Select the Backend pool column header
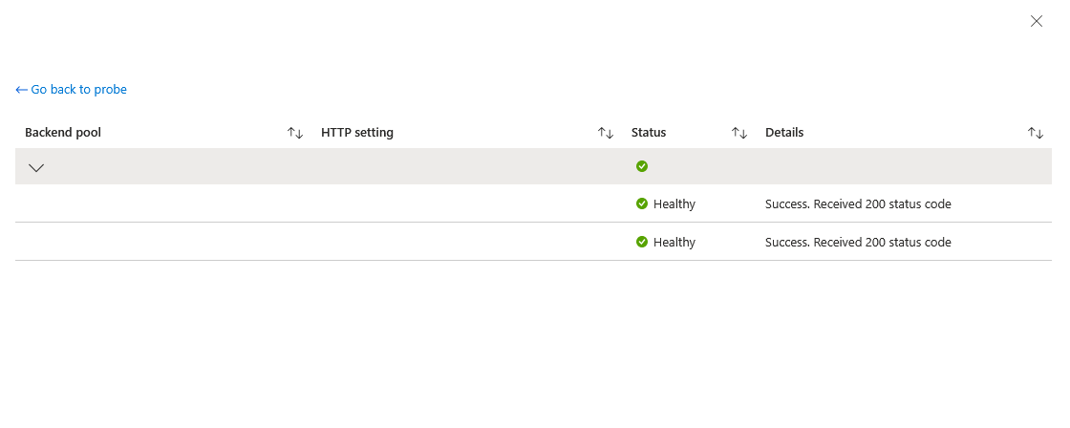 pos(63,133)
